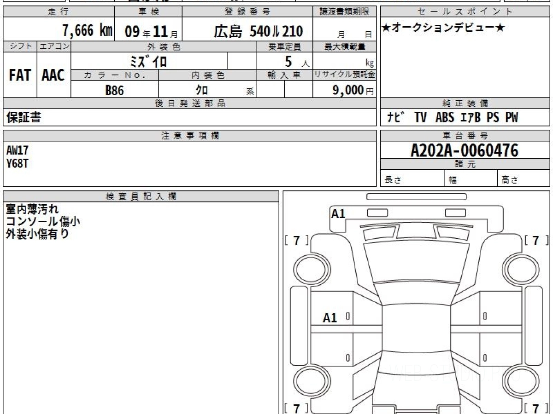Select the A1 damage mark on the bumper
The image size is (553, 414).
click(x=338, y=213)
